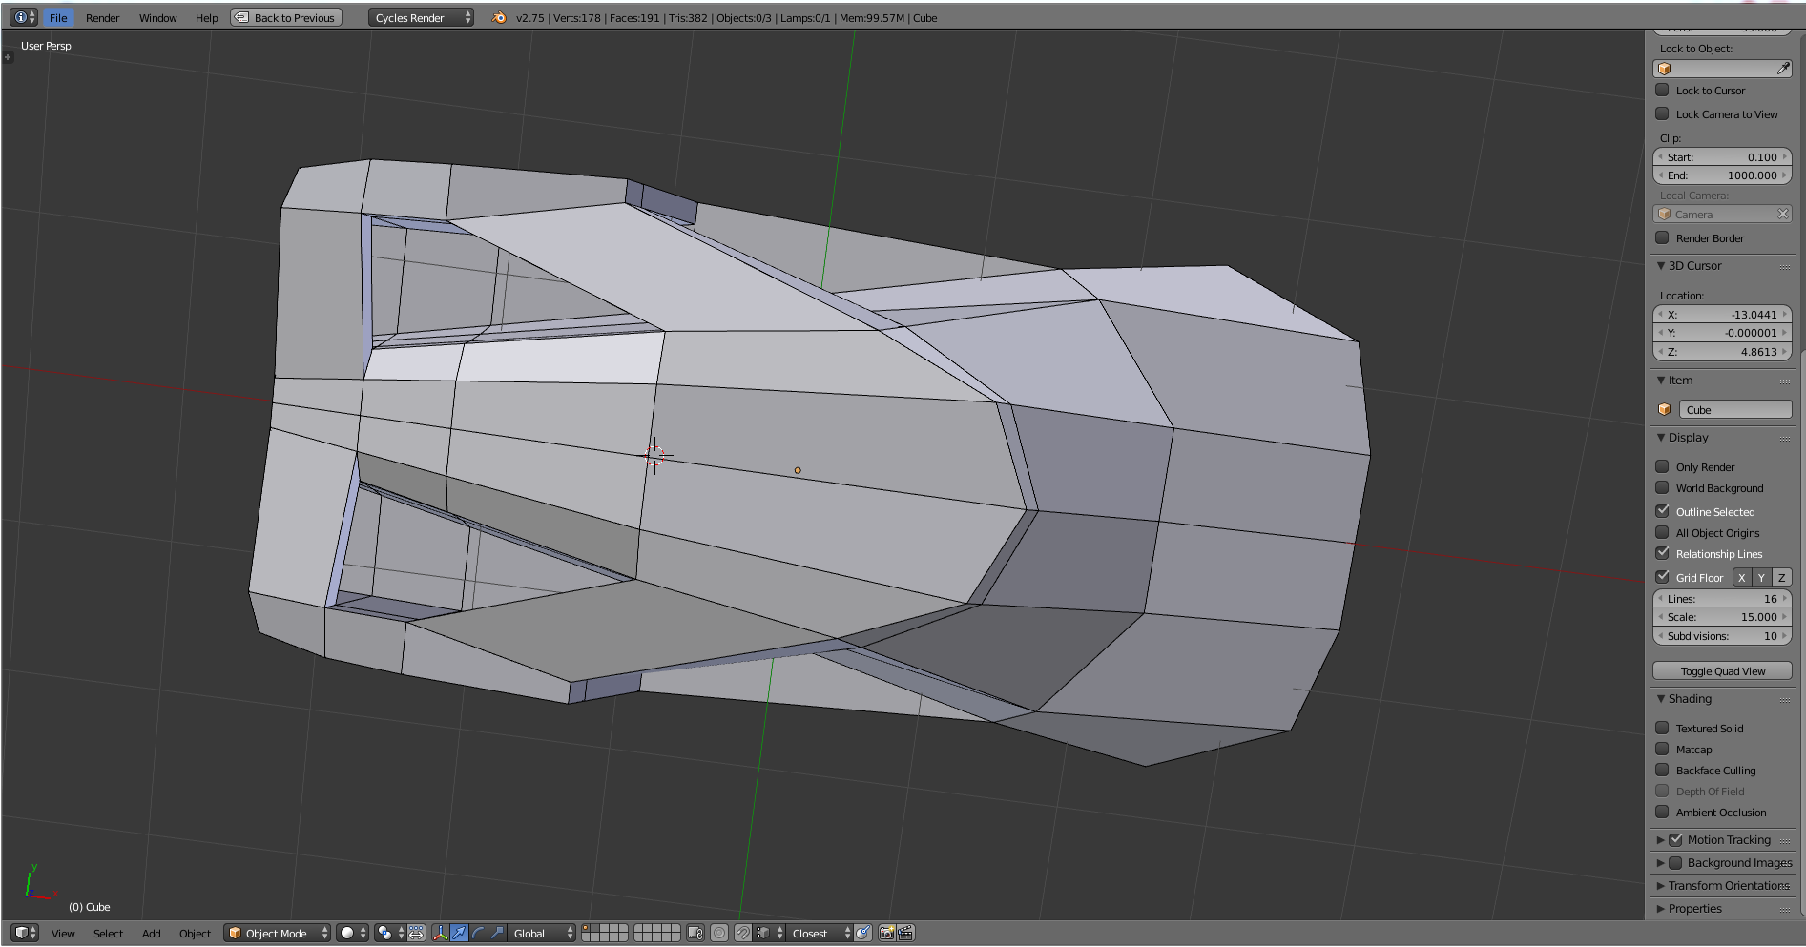Click the cube icon beside Item name
Screen dimensions: 1806x947
click(x=1665, y=410)
